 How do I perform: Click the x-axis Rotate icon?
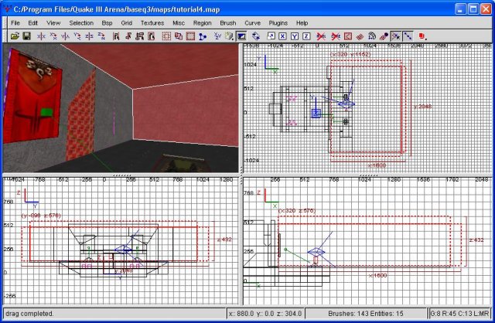pos(53,36)
